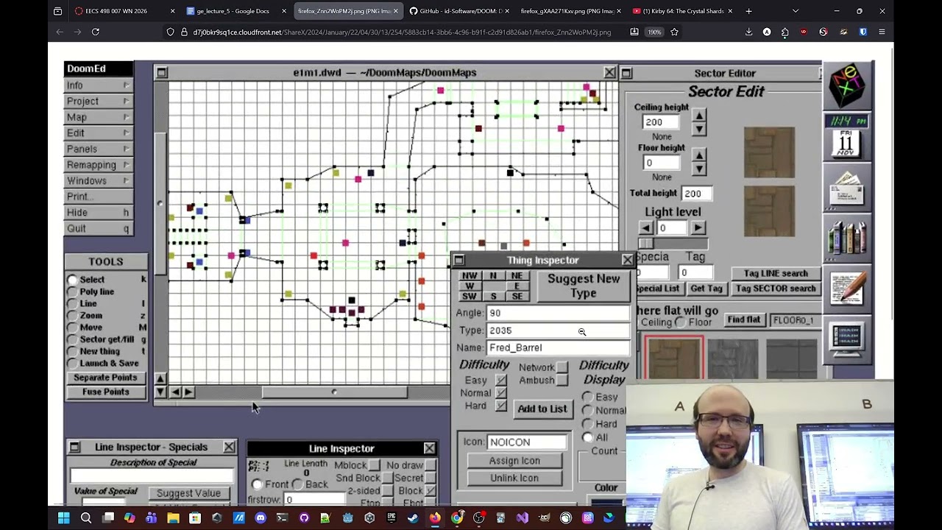
Task: Click the Windows Start button
Action: (64, 518)
